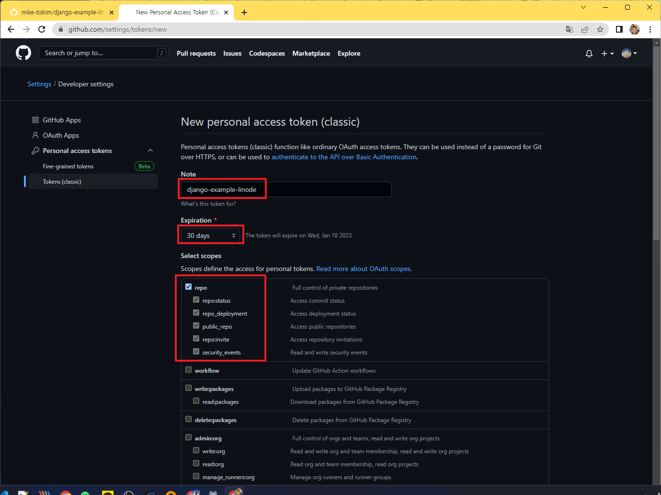Click the token expiry date text
This screenshot has width=661, height=495.
click(298, 236)
